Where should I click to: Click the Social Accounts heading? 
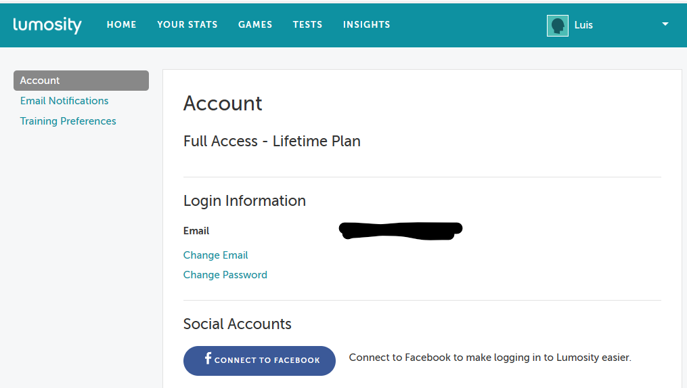pos(238,324)
